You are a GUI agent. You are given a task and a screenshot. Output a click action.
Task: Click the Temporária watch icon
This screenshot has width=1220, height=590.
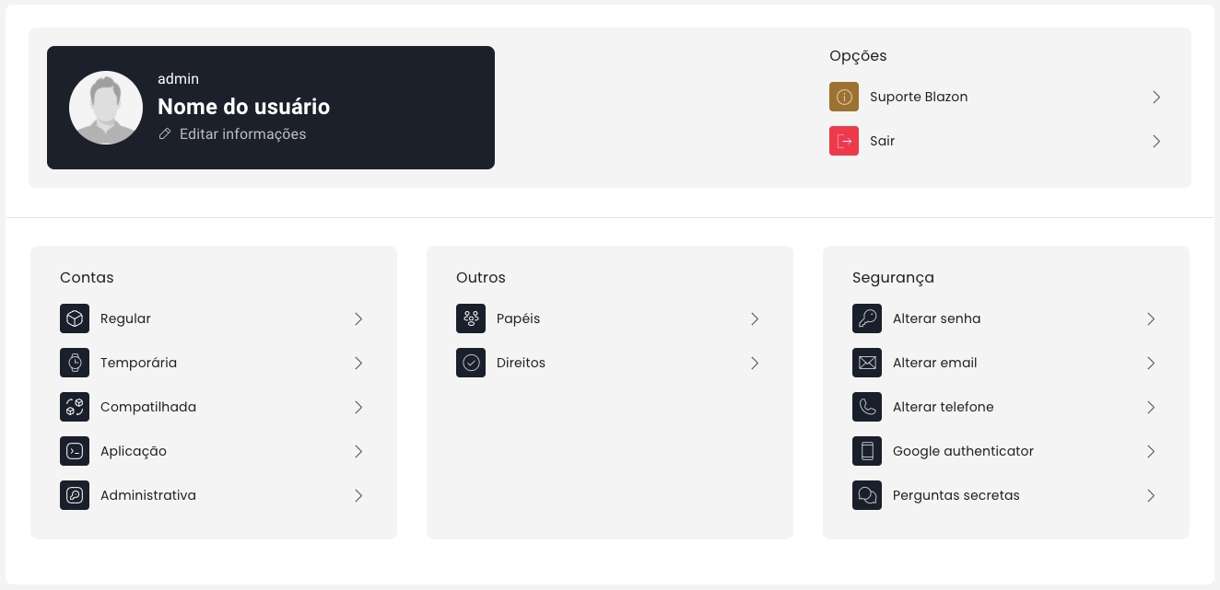(75, 363)
